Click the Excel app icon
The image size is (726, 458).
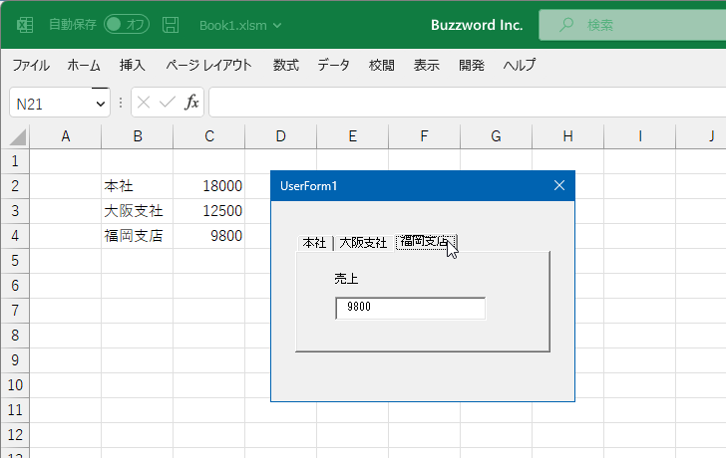point(25,25)
